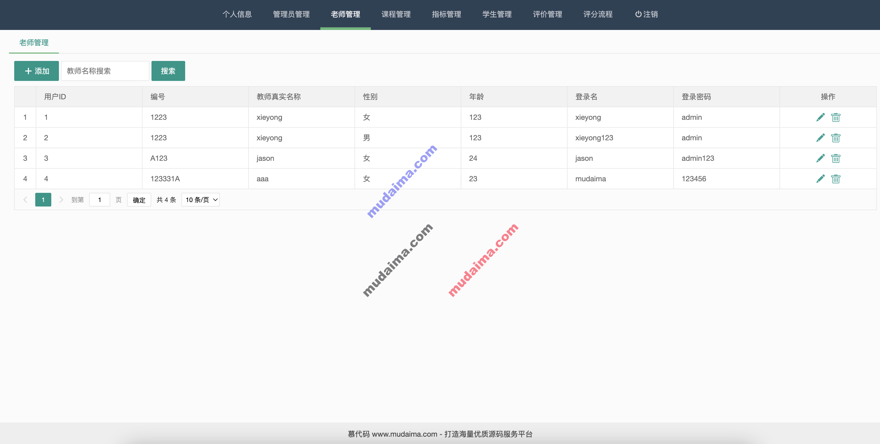This screenshot has height=444, width=880.
Task: Click the page number jump input
Action: pos(99,200)
